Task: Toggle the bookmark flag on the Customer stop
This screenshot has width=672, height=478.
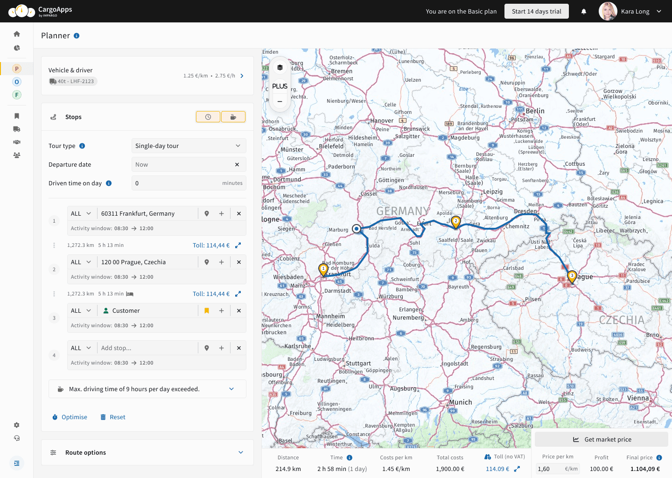Action: (207, 310)
